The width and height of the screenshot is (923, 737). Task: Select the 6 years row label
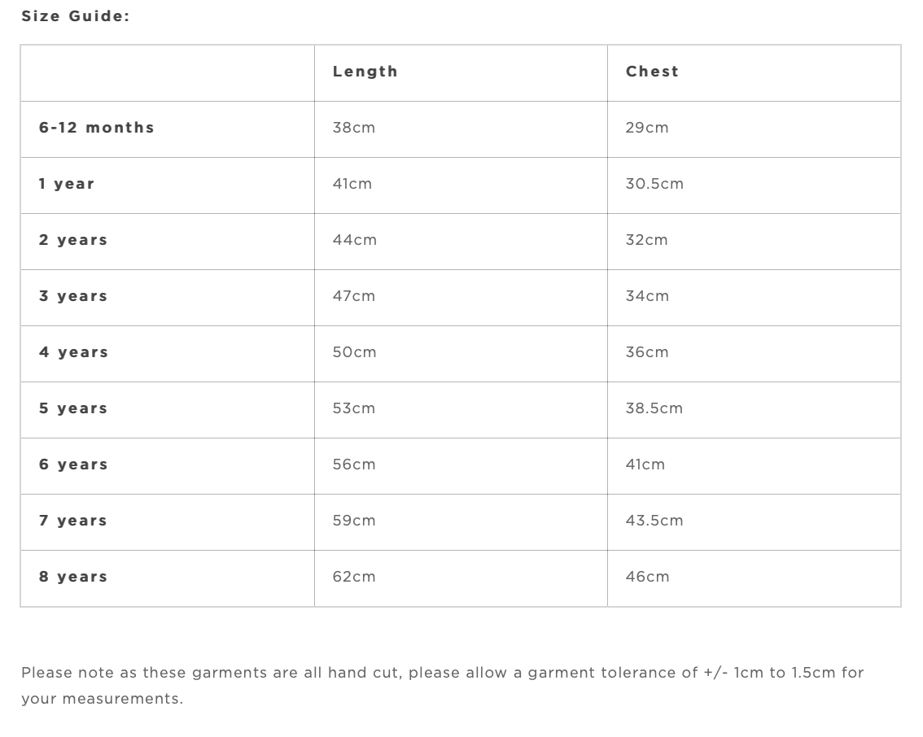73,464
